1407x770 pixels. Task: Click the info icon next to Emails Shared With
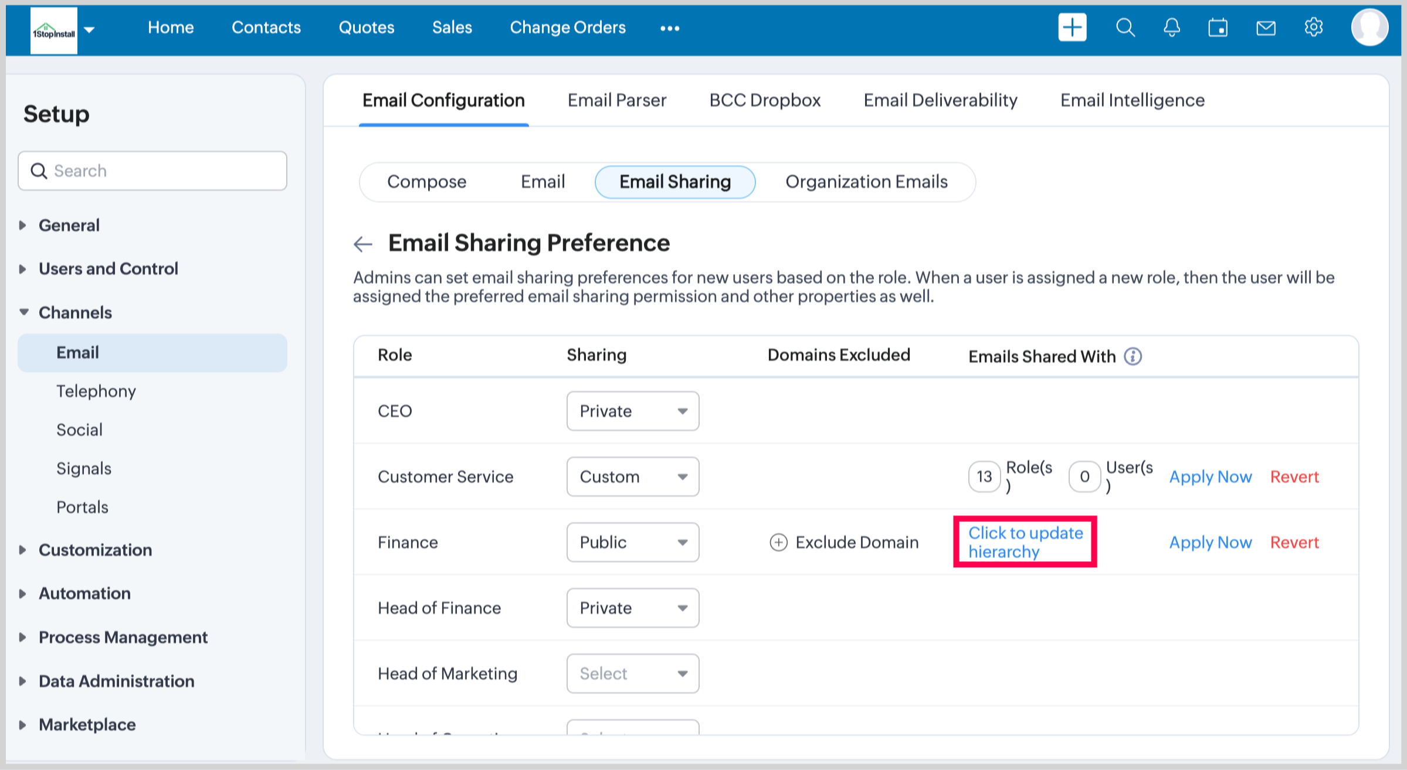point(1133,356)
